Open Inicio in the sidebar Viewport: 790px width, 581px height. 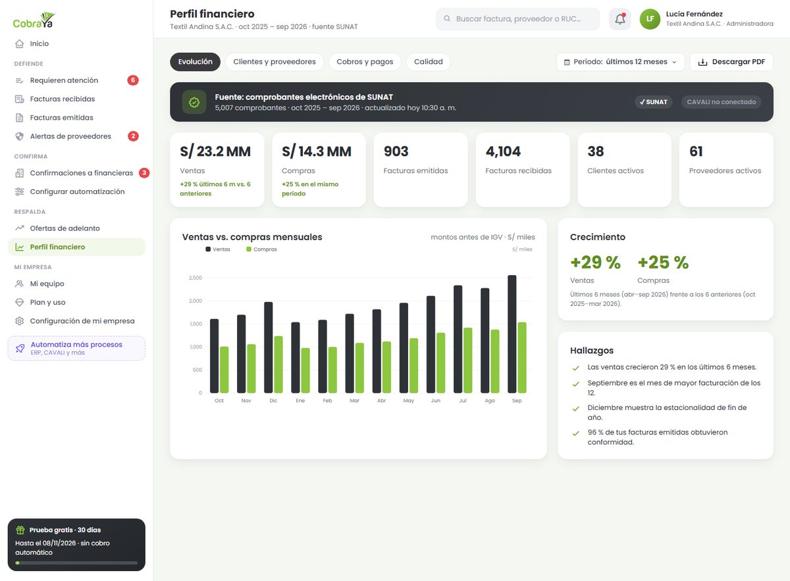point(76,43)
